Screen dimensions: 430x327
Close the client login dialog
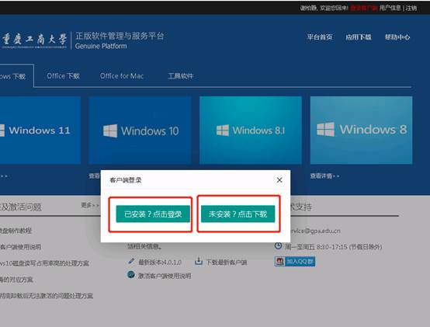279,180
